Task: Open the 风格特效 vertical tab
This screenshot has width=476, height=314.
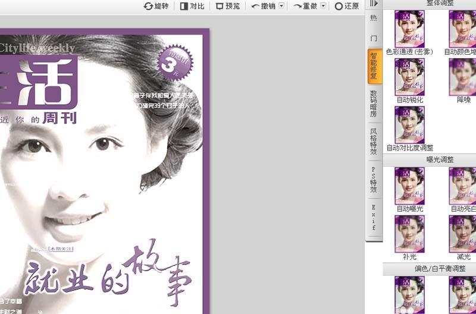Action: click(374, 142)
